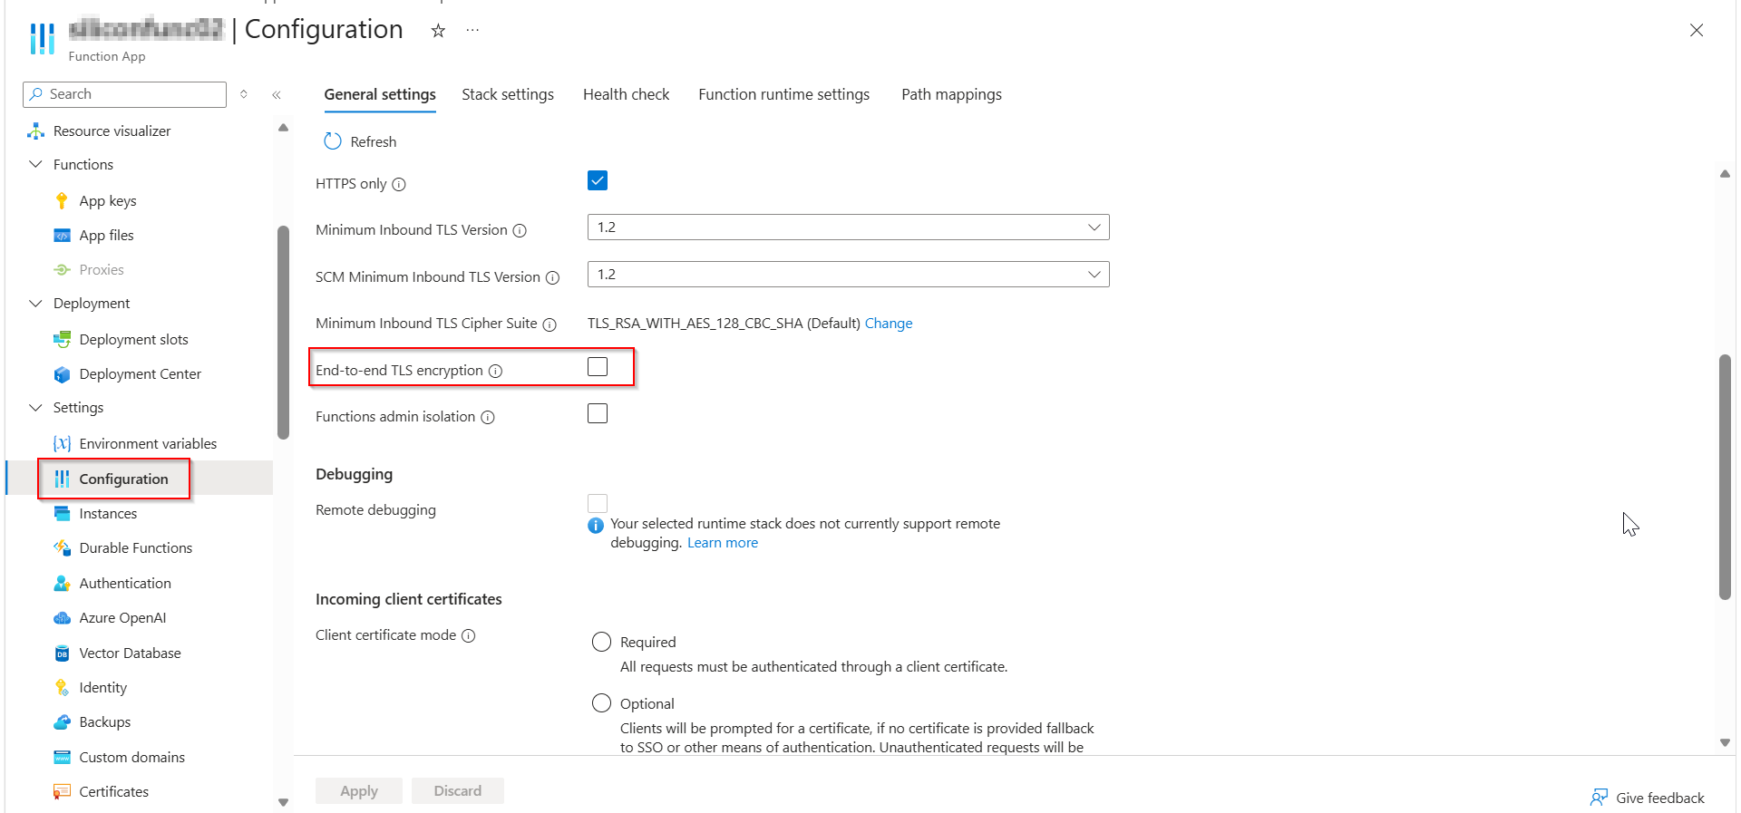Switch to the Stack settings tab
1741x813 pixels.
pos(508,94)
